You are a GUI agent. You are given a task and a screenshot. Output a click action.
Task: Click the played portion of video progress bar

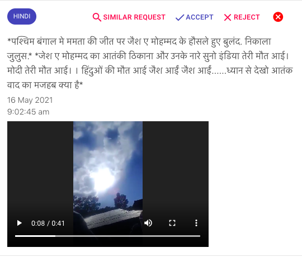35,236
